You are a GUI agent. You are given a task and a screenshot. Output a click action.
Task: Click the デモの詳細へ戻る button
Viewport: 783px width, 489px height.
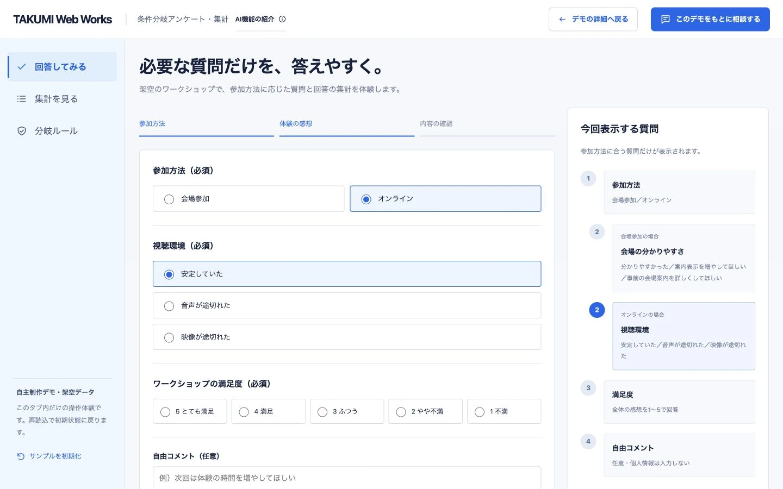pyautogui.click(x=593, y=19)
